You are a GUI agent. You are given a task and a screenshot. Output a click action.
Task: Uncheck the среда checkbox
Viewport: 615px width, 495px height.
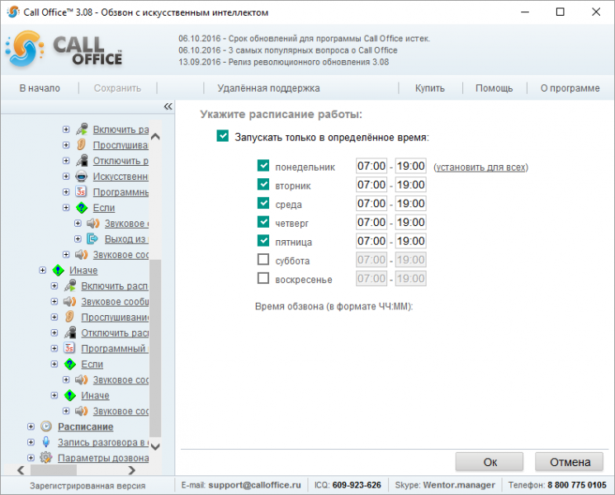click(263, 203)
